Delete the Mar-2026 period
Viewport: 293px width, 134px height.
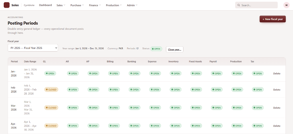(277, 108)
